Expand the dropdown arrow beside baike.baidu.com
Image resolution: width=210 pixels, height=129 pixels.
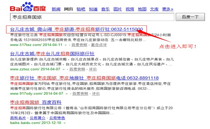(x=65, y=123)
